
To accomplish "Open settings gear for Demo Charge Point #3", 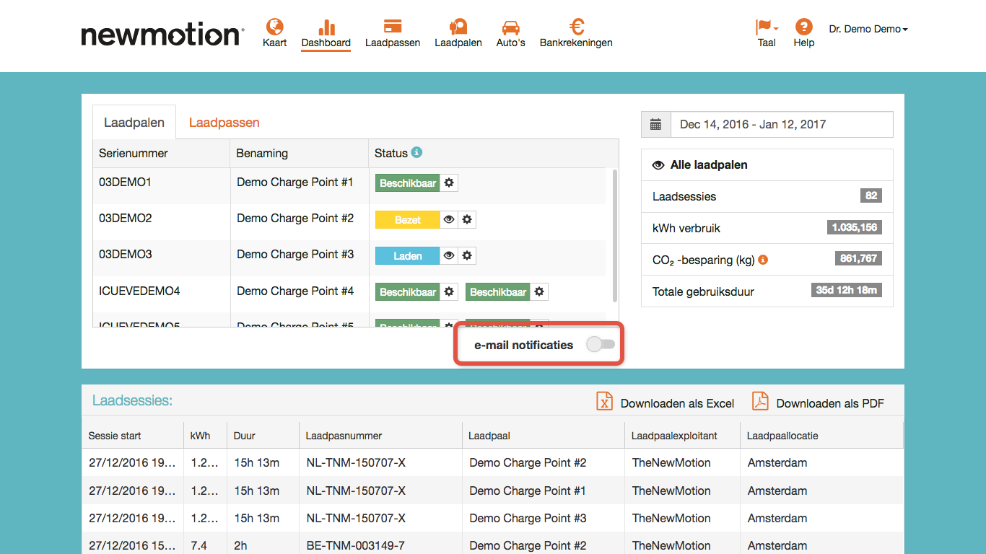I will 467,255.
